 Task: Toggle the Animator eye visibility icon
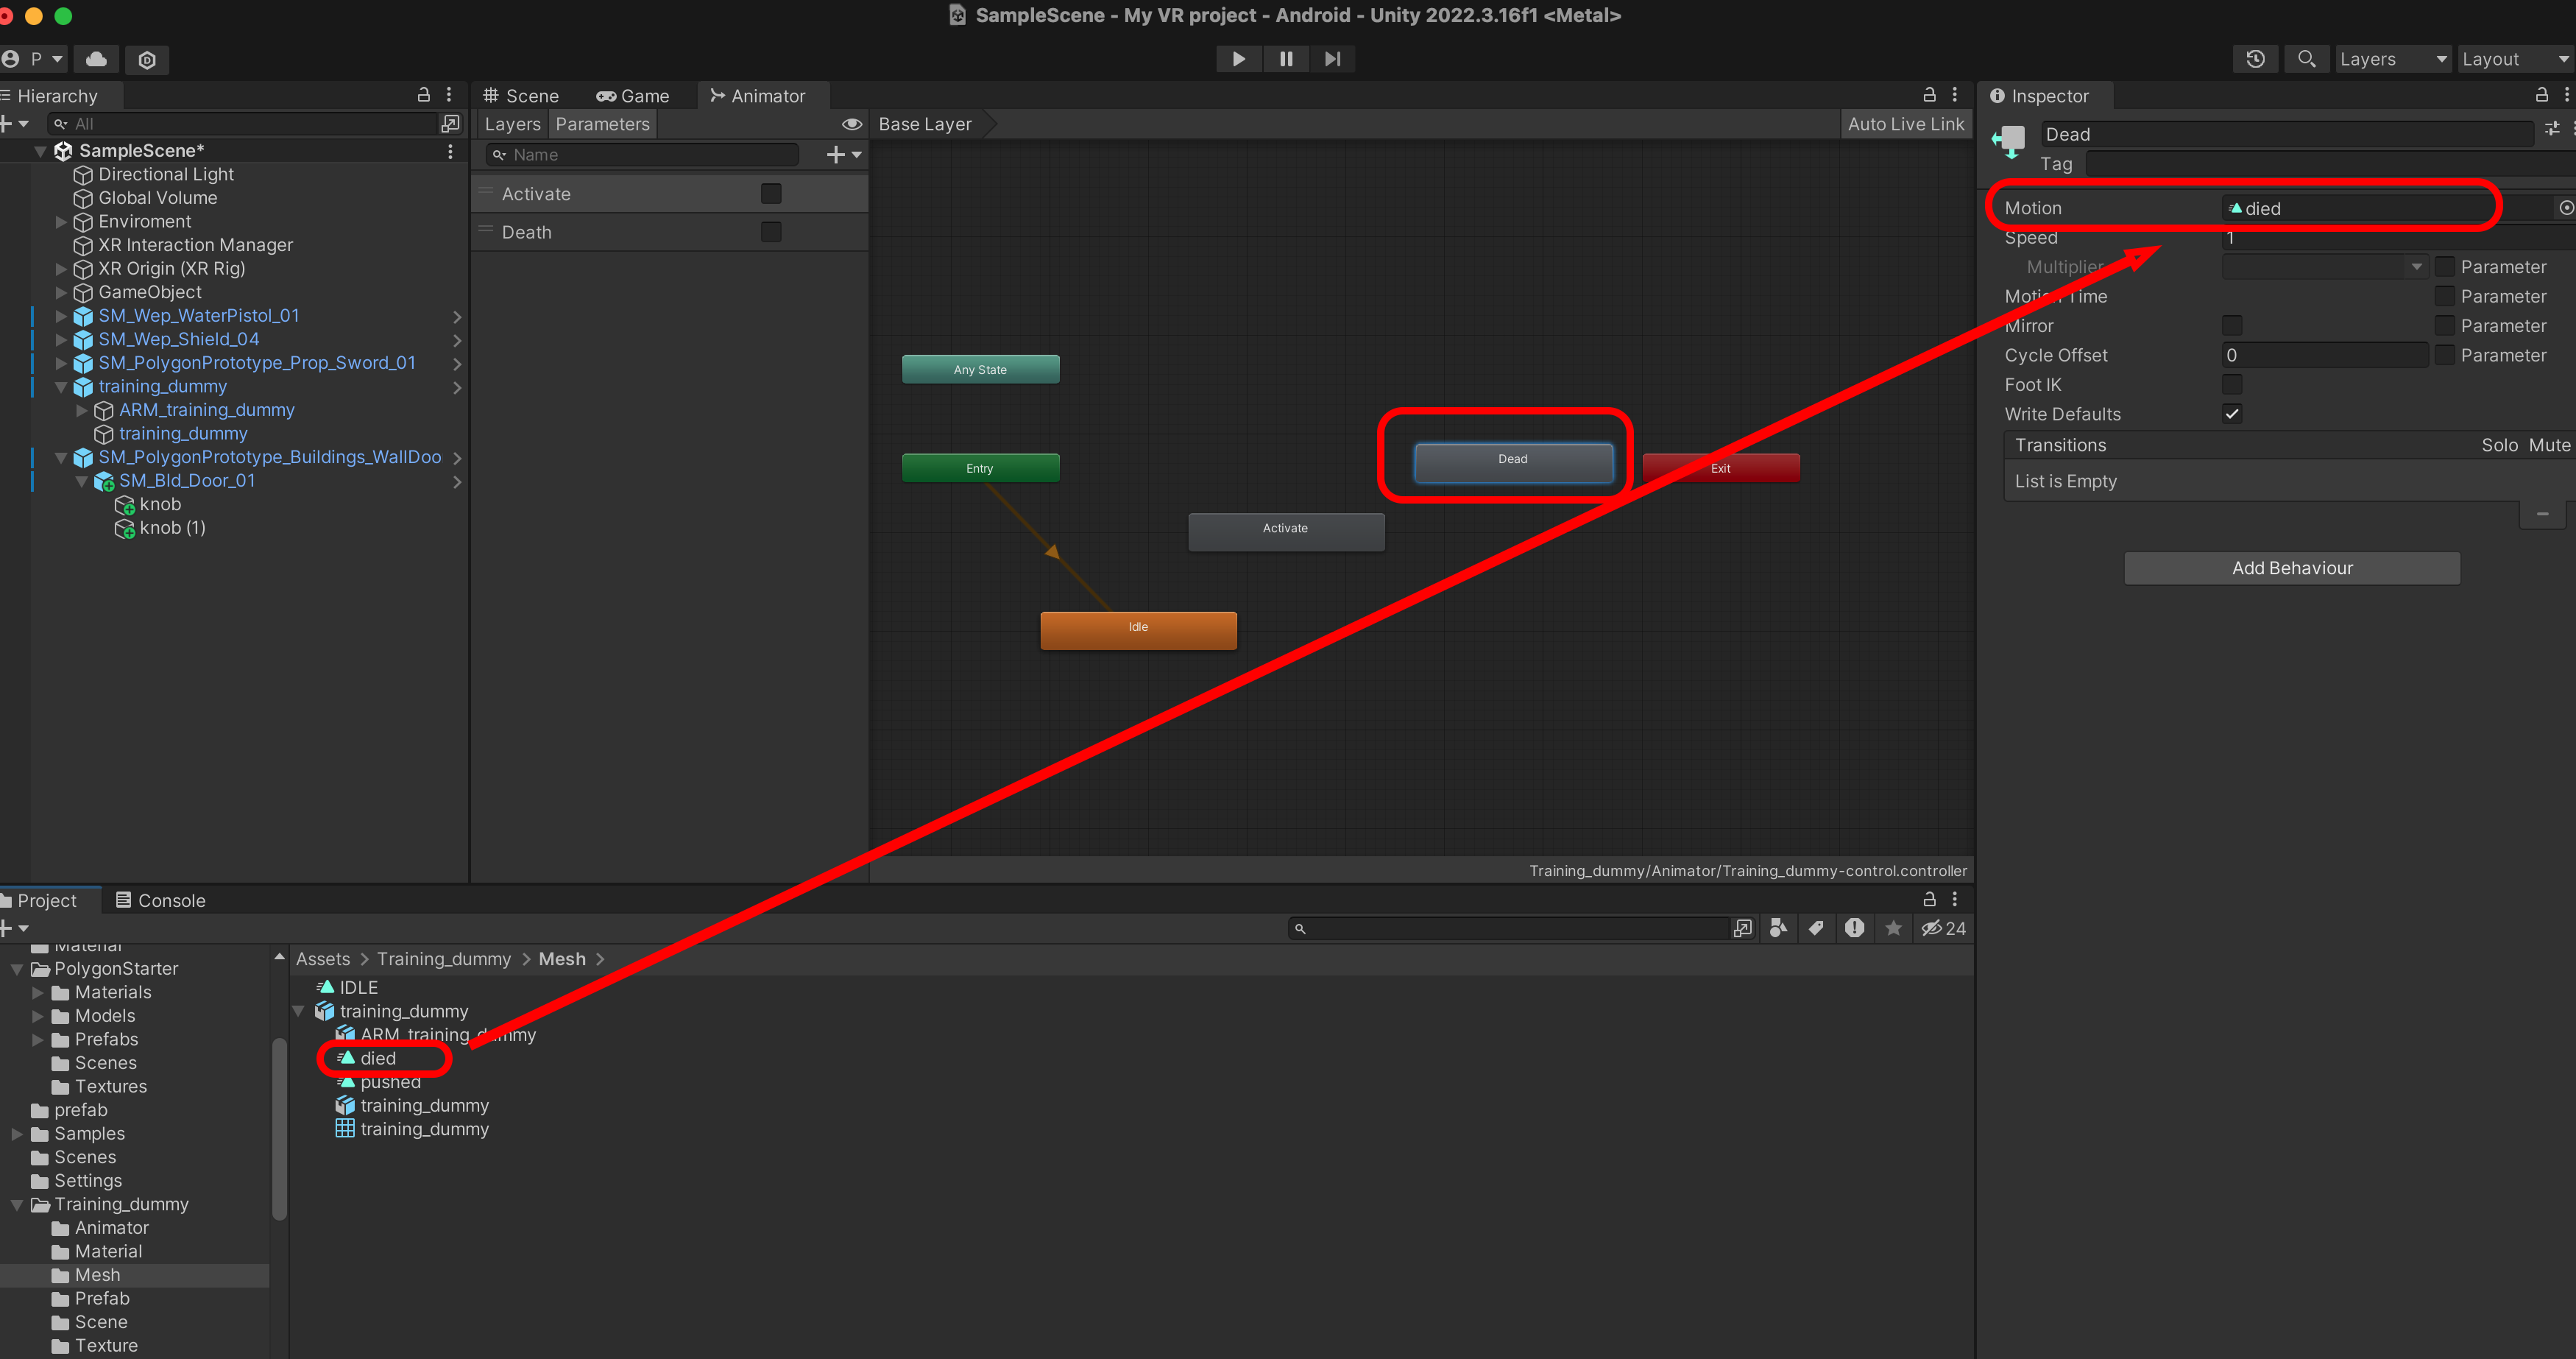[x=851, y=124]
